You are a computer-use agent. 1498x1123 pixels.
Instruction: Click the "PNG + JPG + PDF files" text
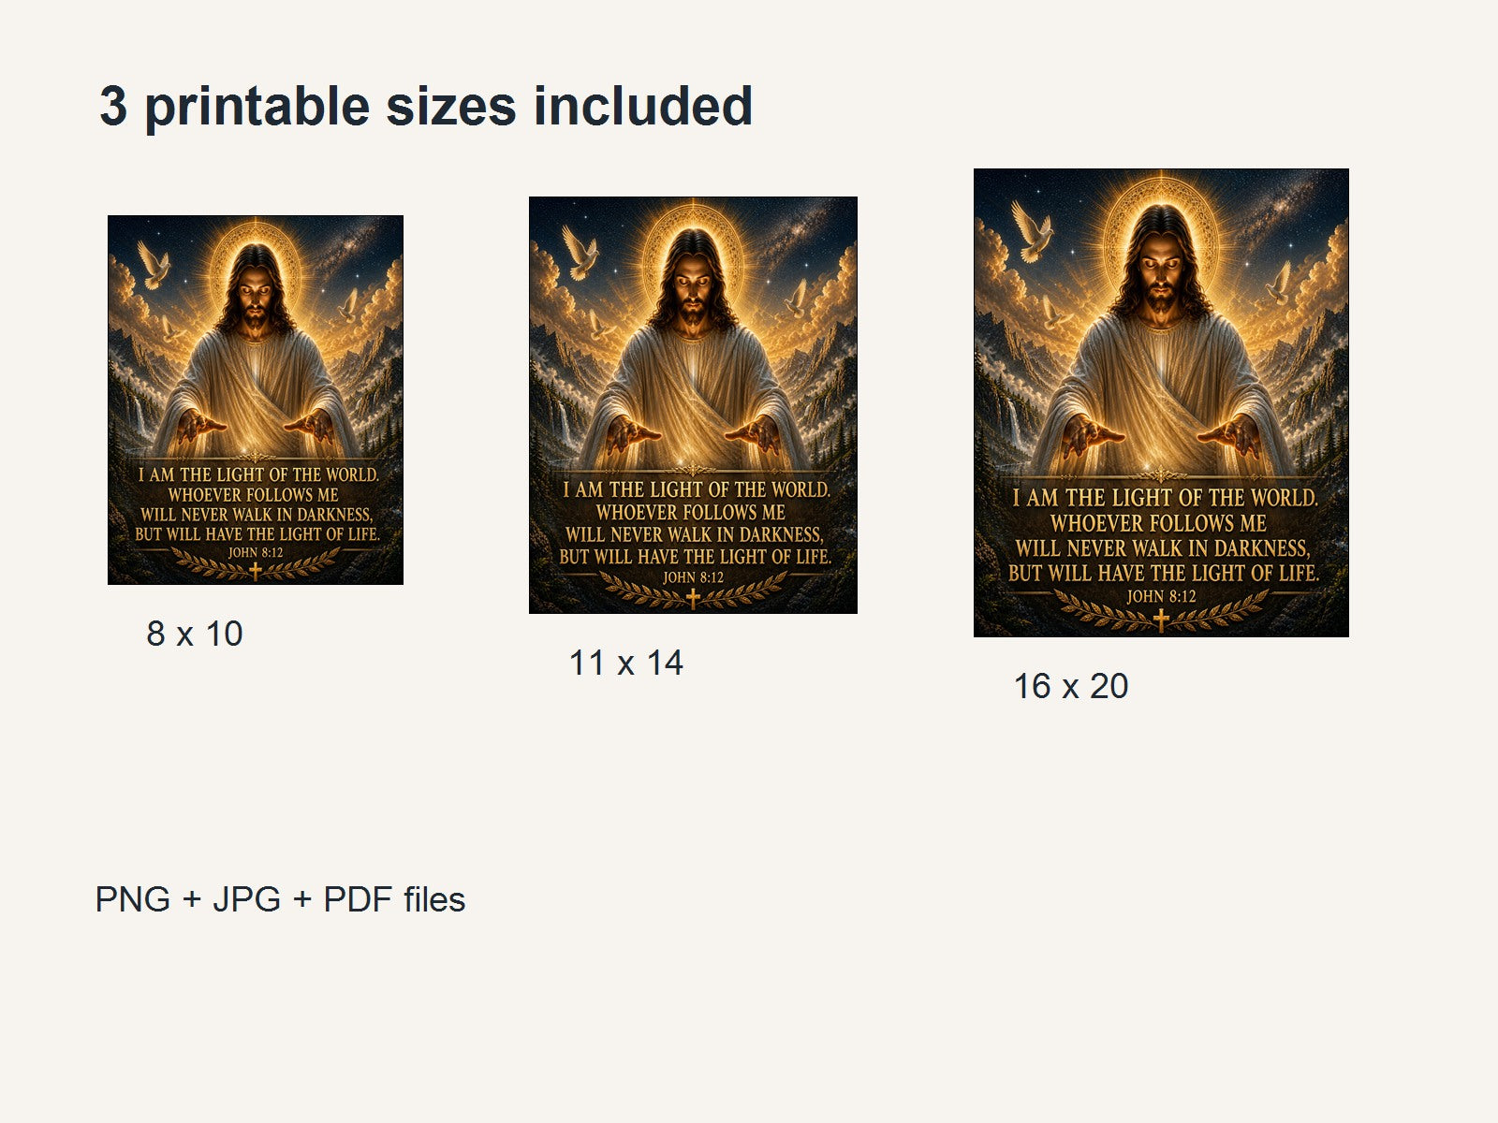point(280,899)
